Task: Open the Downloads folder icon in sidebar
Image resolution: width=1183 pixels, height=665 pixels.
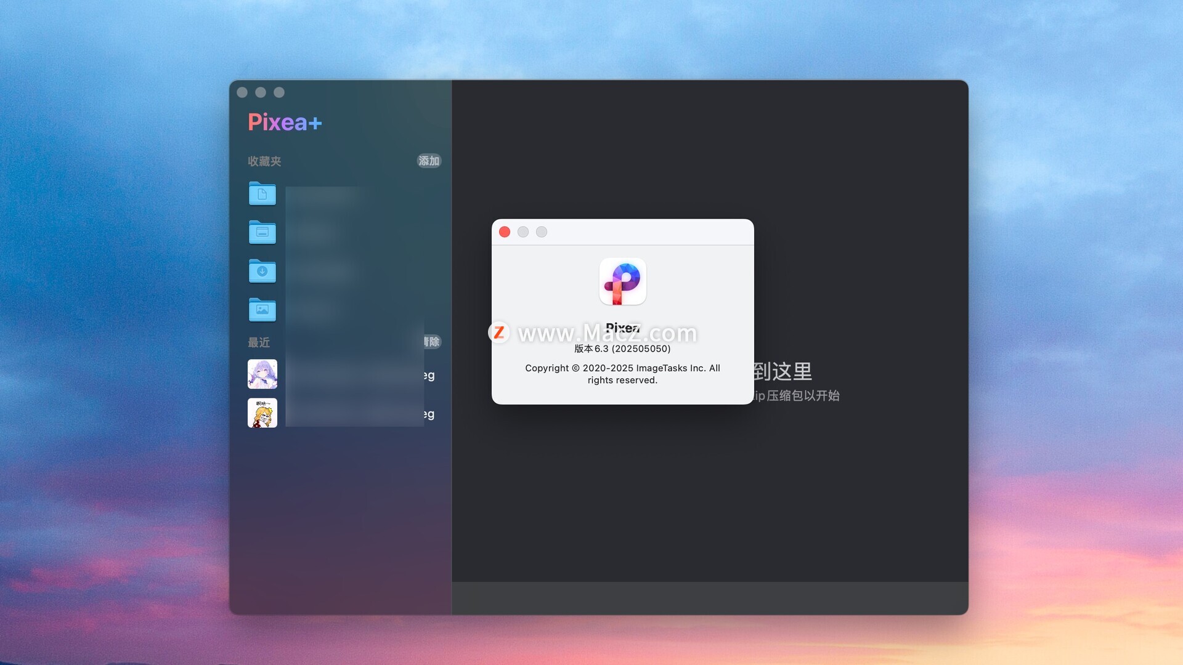Action: pyautogui.click(x=262, y=271)
